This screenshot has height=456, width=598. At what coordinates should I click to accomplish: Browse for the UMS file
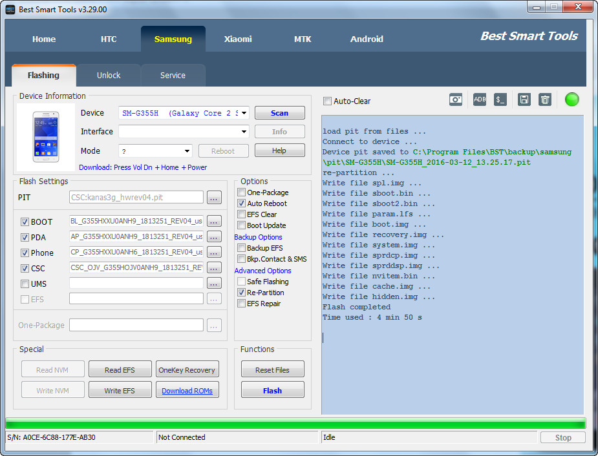(214, 284)
